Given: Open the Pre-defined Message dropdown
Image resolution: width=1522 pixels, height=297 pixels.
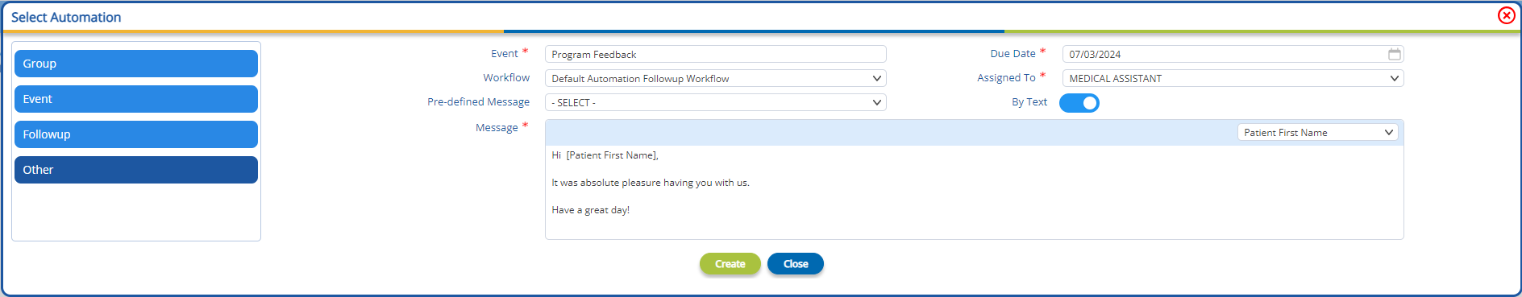Looking at the screenshot, I should coord(716,102).
